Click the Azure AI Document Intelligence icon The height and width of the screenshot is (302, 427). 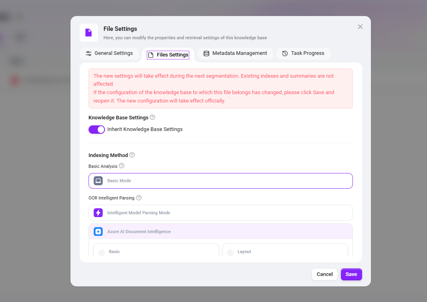pyautogui.click(x=98, y=232)
